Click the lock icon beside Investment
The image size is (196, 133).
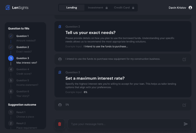(x=106, y=8)
